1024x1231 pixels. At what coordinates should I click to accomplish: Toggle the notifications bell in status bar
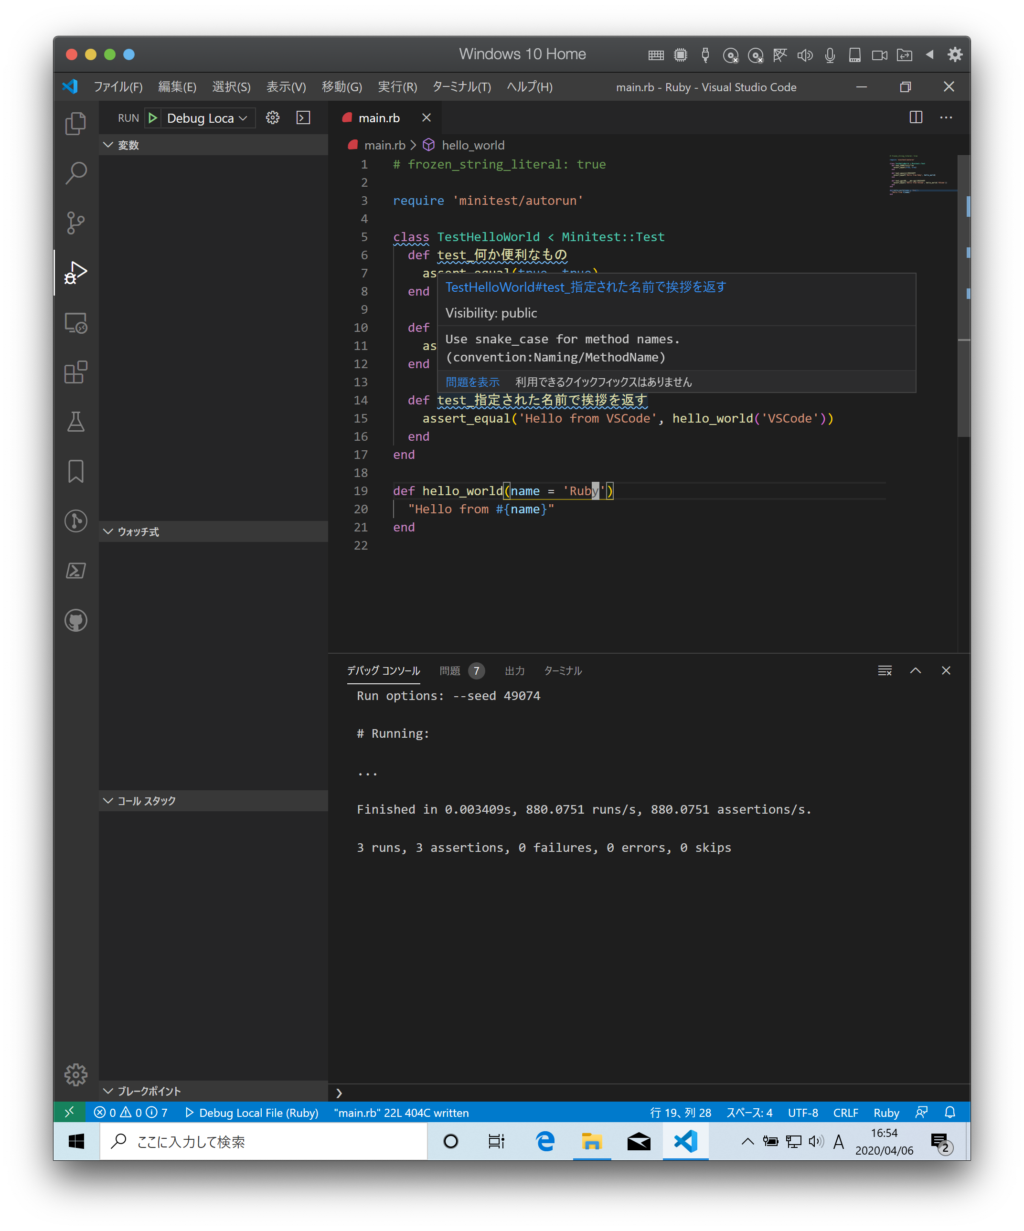click(x=950, y=1112)
